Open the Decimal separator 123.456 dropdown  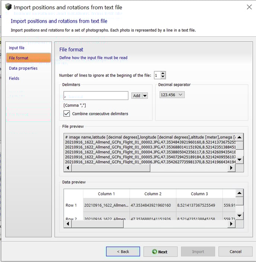tap(172, 95)
